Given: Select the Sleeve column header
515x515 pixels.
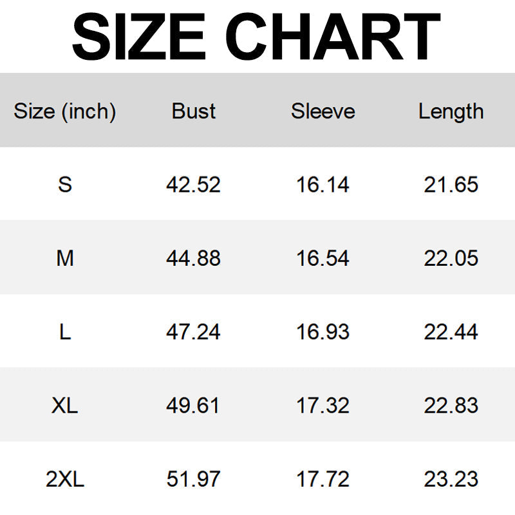Looking at the screenshot, I should pos(323,111).
